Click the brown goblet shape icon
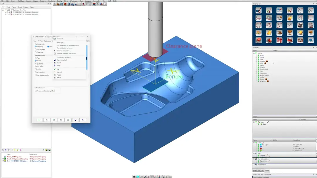The image size is (317, 178). click(290, 33)
